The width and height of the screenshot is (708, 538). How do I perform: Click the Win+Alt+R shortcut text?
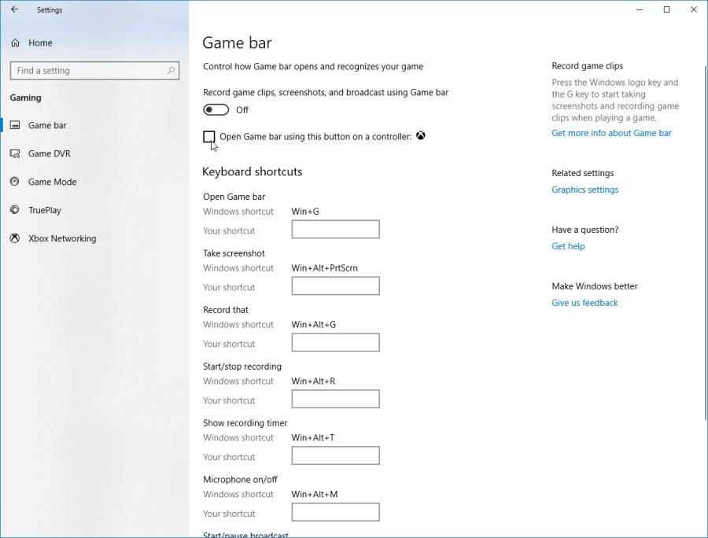313,381
